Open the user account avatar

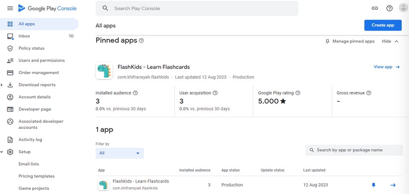click(x=404, y=8)
